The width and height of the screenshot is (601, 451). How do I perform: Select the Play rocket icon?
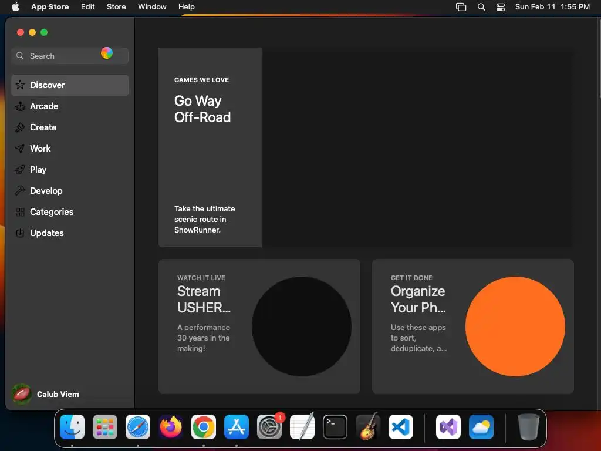pyautogui.click(x=20, y=170)
